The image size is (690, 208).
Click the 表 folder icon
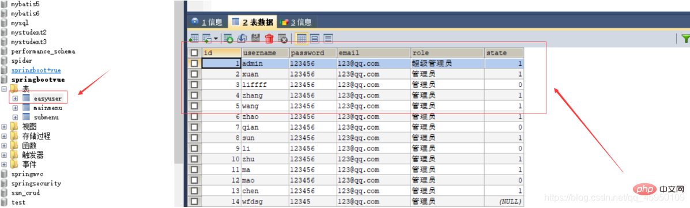(14, 89)
